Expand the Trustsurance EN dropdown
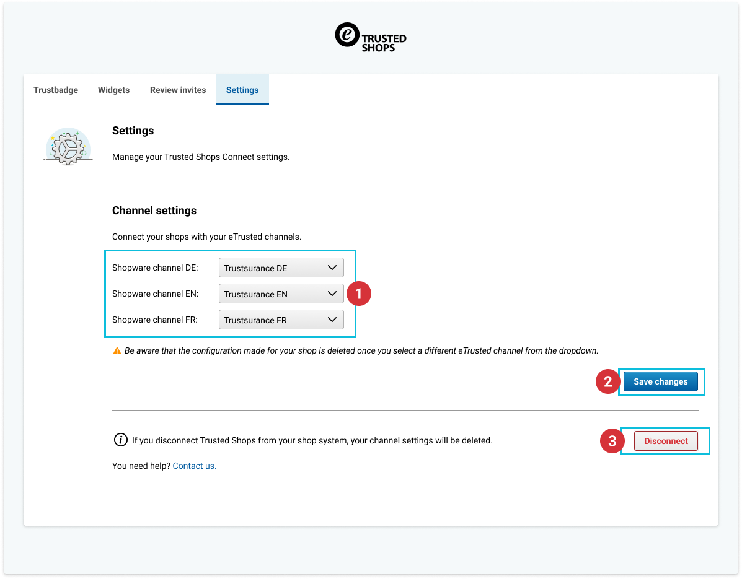The height and width of the screenshot is (579, 742). pos(281,294)
